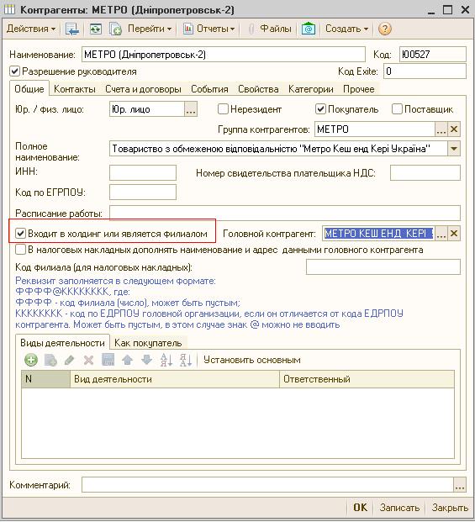
Task: Click ellipsis button of Комментарий field
Action: [460, 484]
